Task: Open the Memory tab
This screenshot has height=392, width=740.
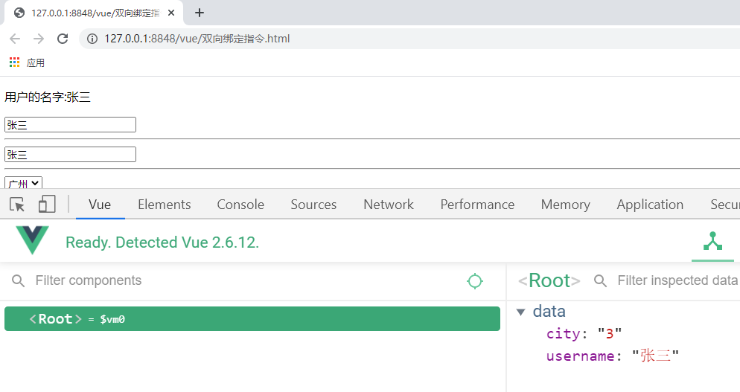Action: point(565,205)
